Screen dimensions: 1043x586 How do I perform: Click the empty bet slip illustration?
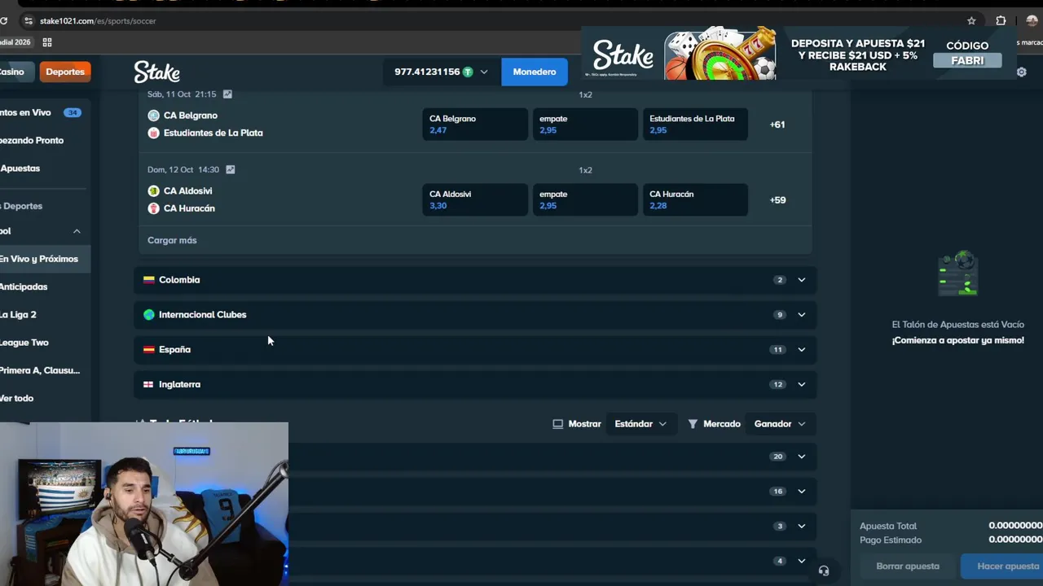click(x=958, y=274)
